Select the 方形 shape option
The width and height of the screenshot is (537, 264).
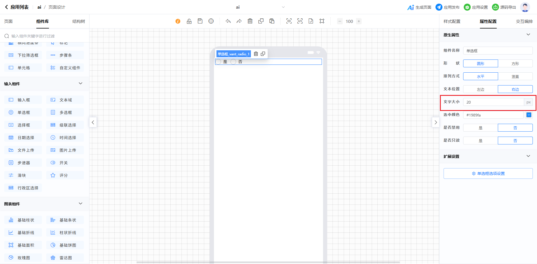[515, 64]
